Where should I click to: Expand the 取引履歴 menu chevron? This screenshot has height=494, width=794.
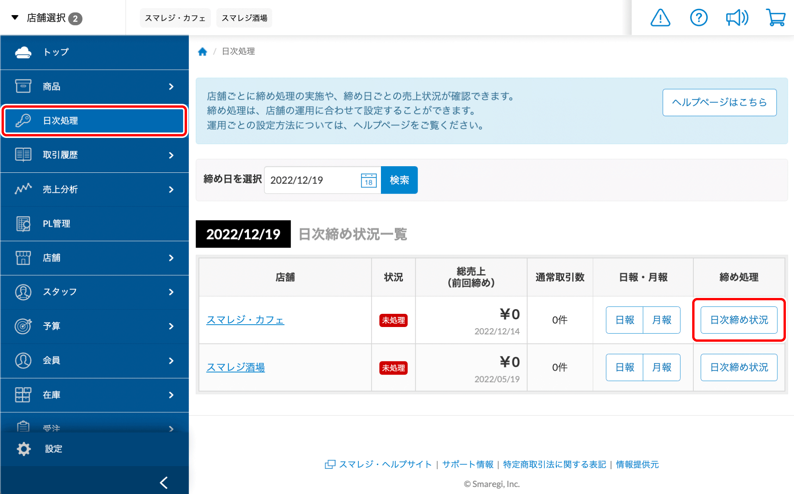[x=171, y=155]
